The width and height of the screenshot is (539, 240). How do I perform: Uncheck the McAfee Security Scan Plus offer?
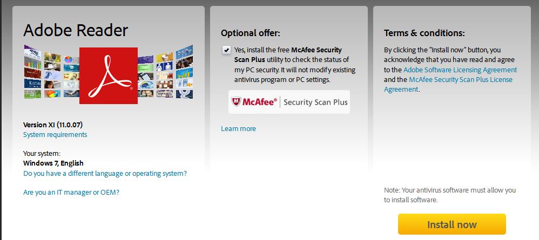coord(226,50)
